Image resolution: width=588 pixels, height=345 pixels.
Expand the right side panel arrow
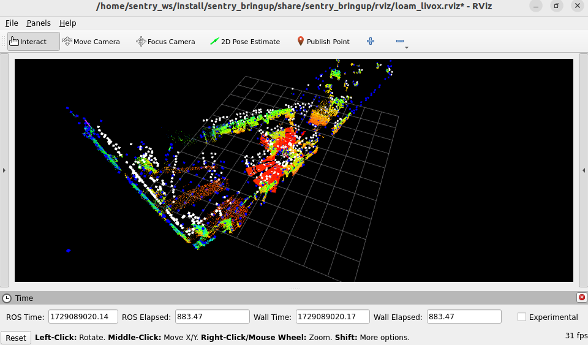584,170
